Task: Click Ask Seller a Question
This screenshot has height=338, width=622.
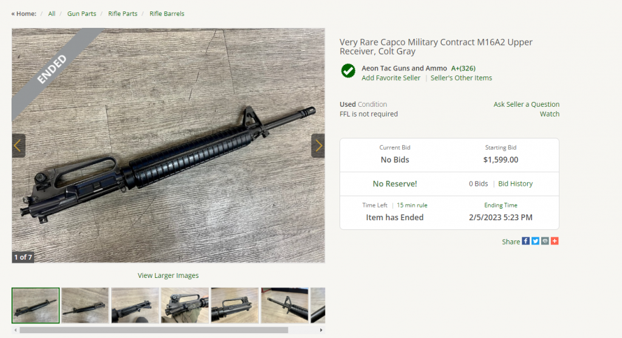Action: click(x=526, y=104)
